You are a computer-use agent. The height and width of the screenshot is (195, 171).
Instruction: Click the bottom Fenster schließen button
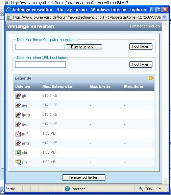(x=84, y=177)
